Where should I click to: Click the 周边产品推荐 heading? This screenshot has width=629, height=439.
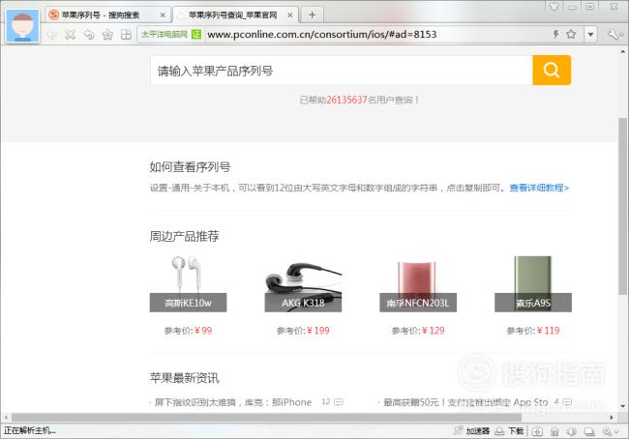click(x=185, y=236)
